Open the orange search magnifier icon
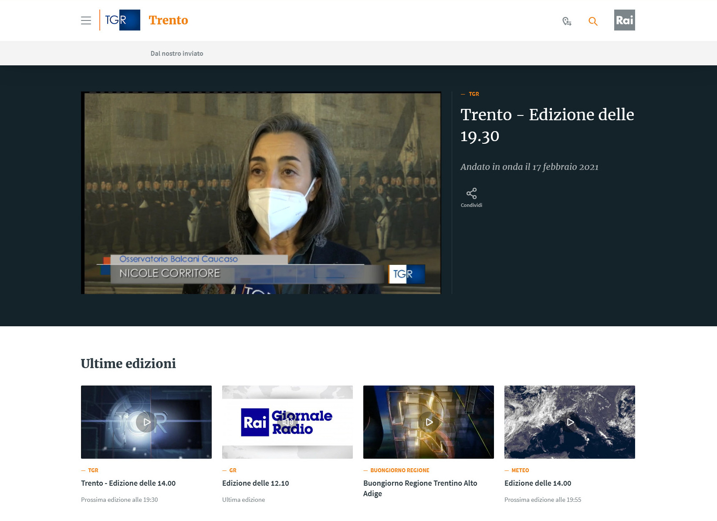Screen dimensions: 717x521 coord(593,21)
